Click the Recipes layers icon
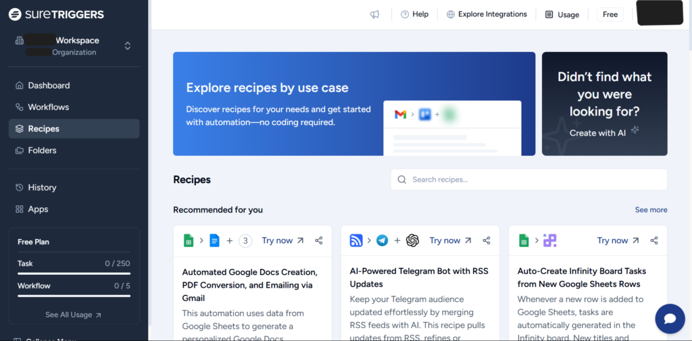 19,129
